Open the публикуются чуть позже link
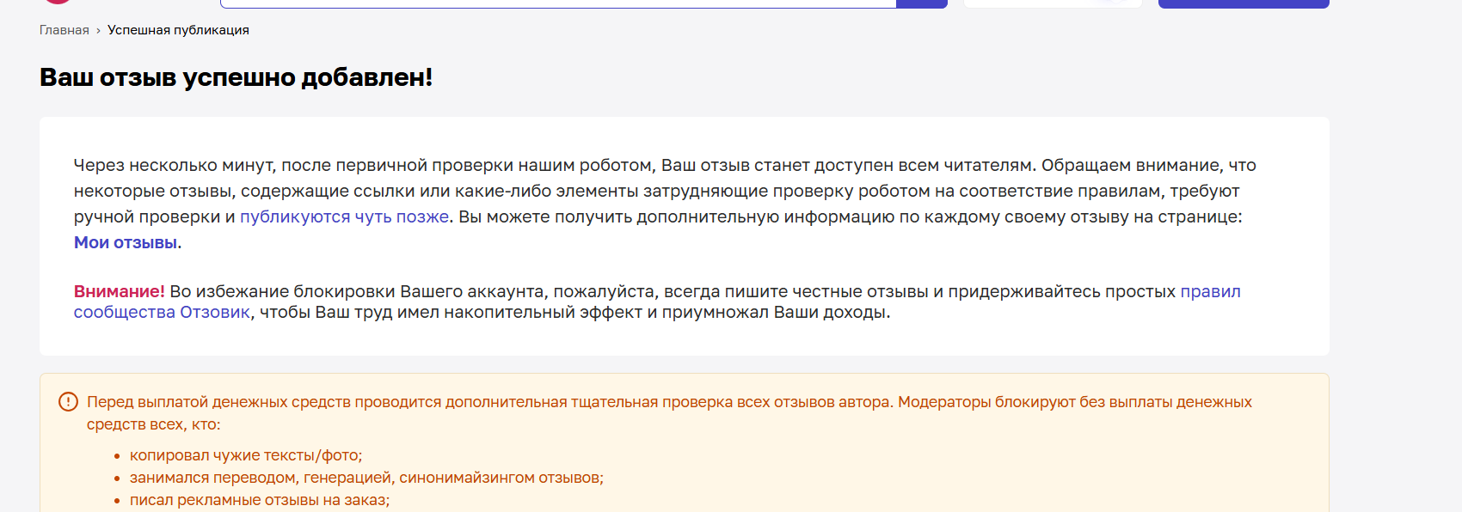1462x512 pixels. 344,216
